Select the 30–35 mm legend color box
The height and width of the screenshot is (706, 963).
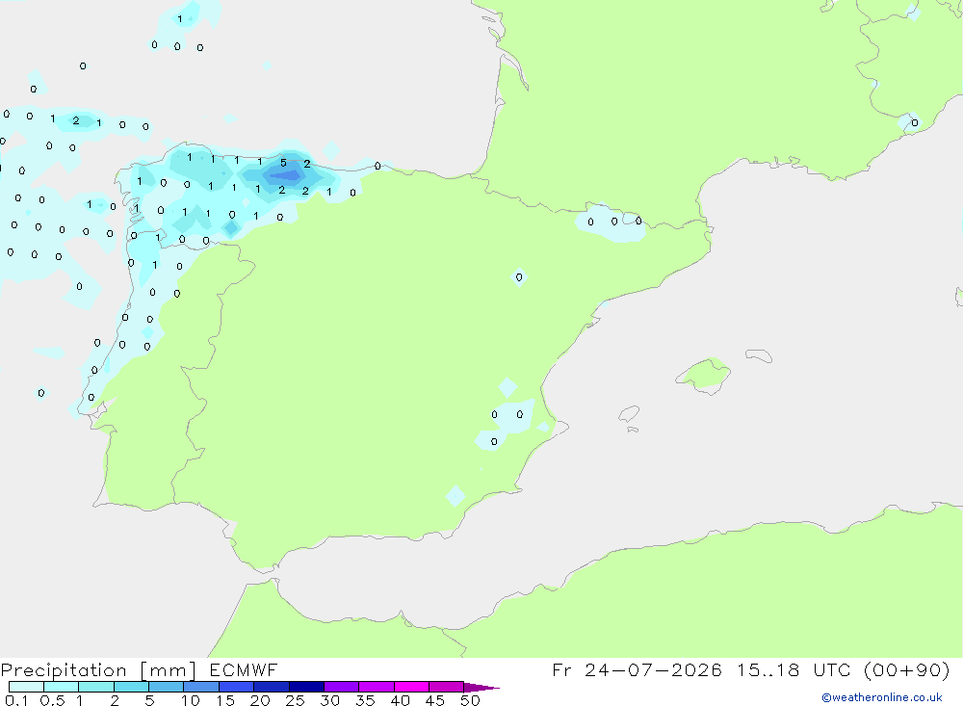click(x=342, y=687)
